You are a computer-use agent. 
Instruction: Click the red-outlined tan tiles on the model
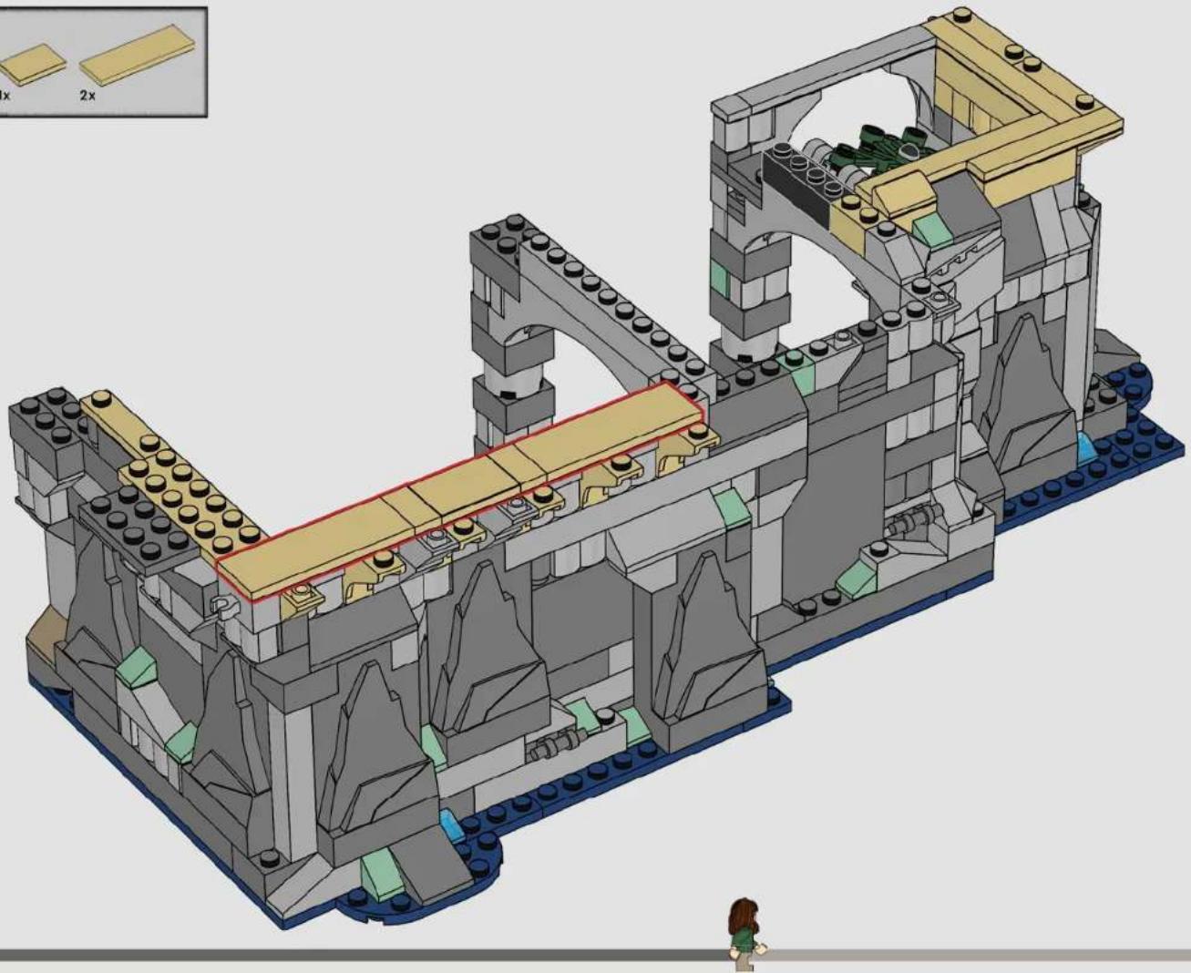coord(460,491)
